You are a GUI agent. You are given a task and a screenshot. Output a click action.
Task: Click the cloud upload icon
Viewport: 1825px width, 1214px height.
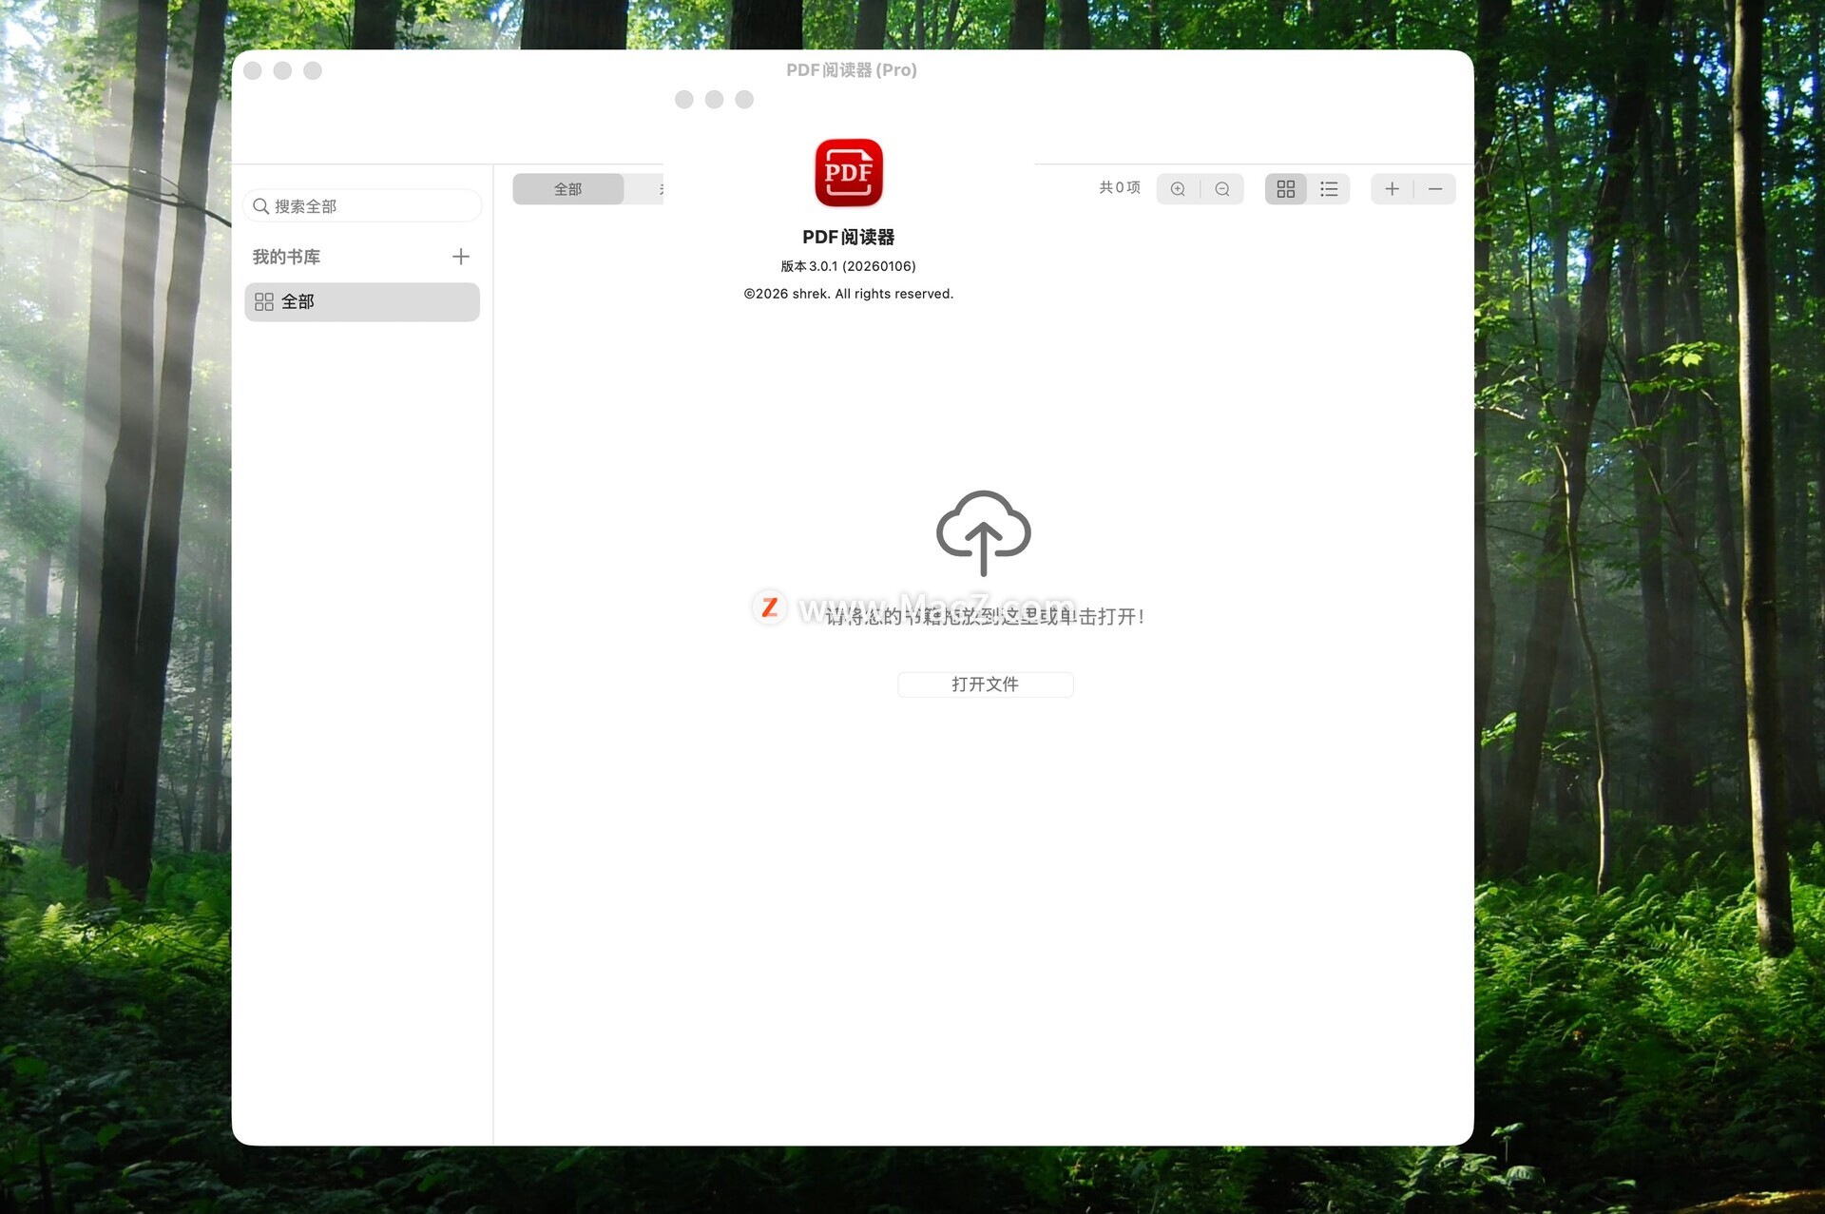point(983,532)
